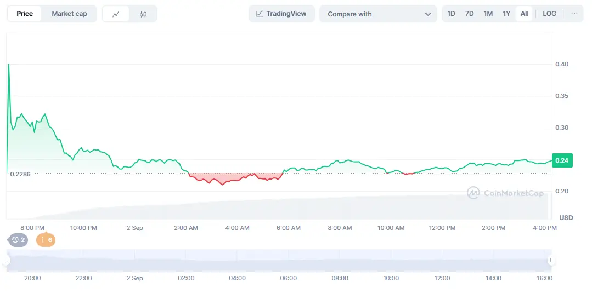Open the three-dots more options menu

(x=574, y=14)
